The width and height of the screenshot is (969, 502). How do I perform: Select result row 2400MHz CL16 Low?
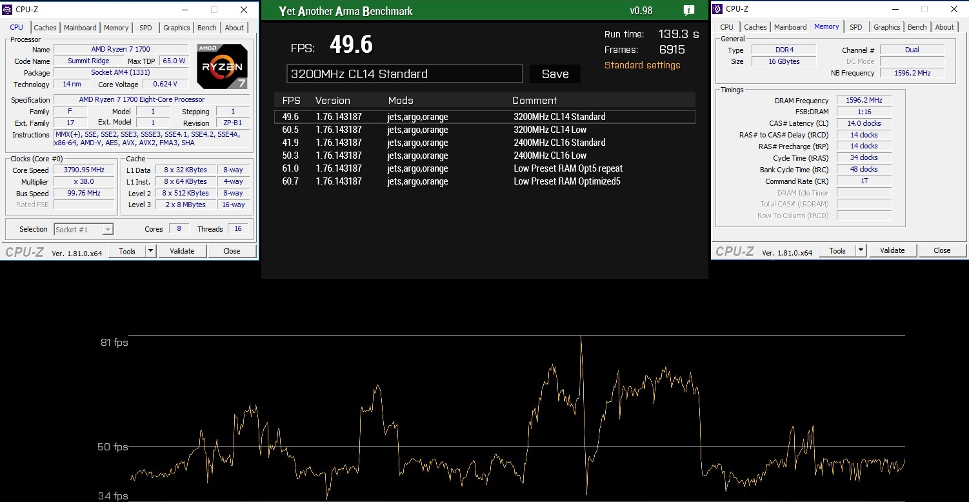[484, 156]
